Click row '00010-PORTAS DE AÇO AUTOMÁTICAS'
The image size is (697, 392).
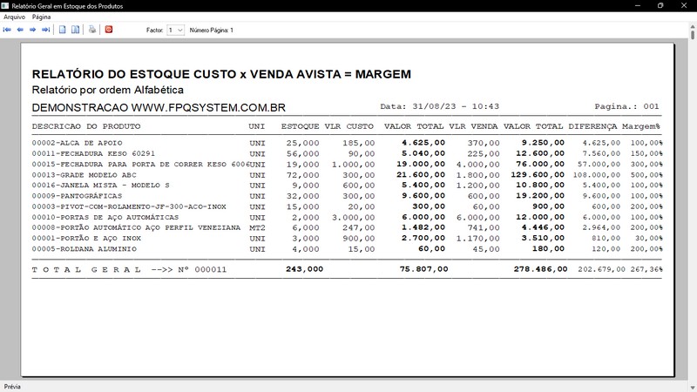coord(347,217)
